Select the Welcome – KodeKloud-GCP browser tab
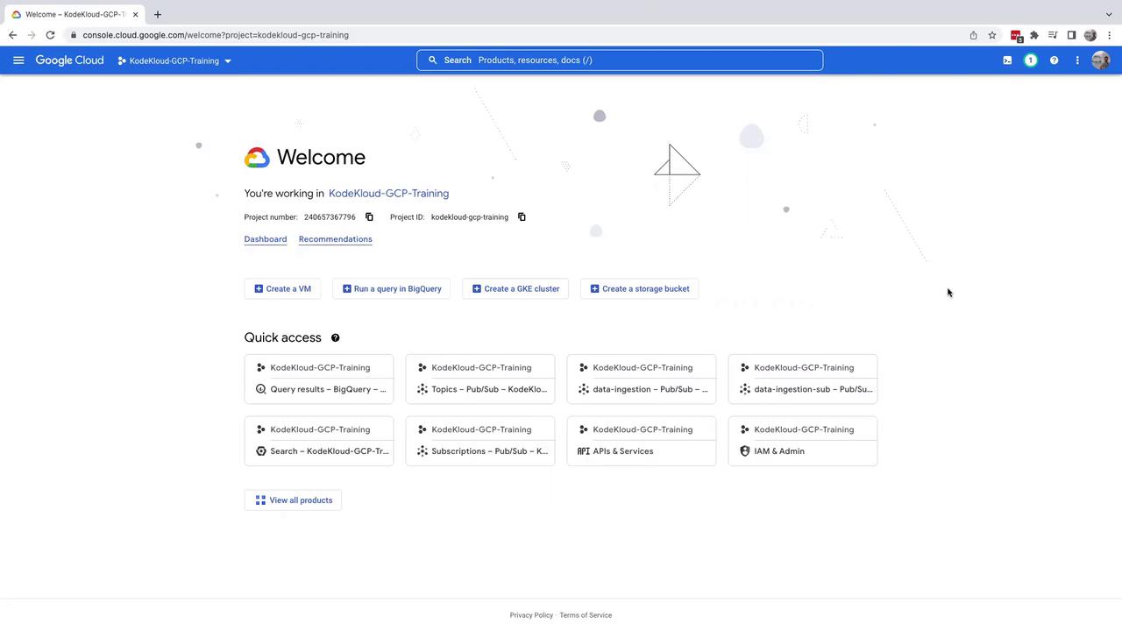 point(75,15)
